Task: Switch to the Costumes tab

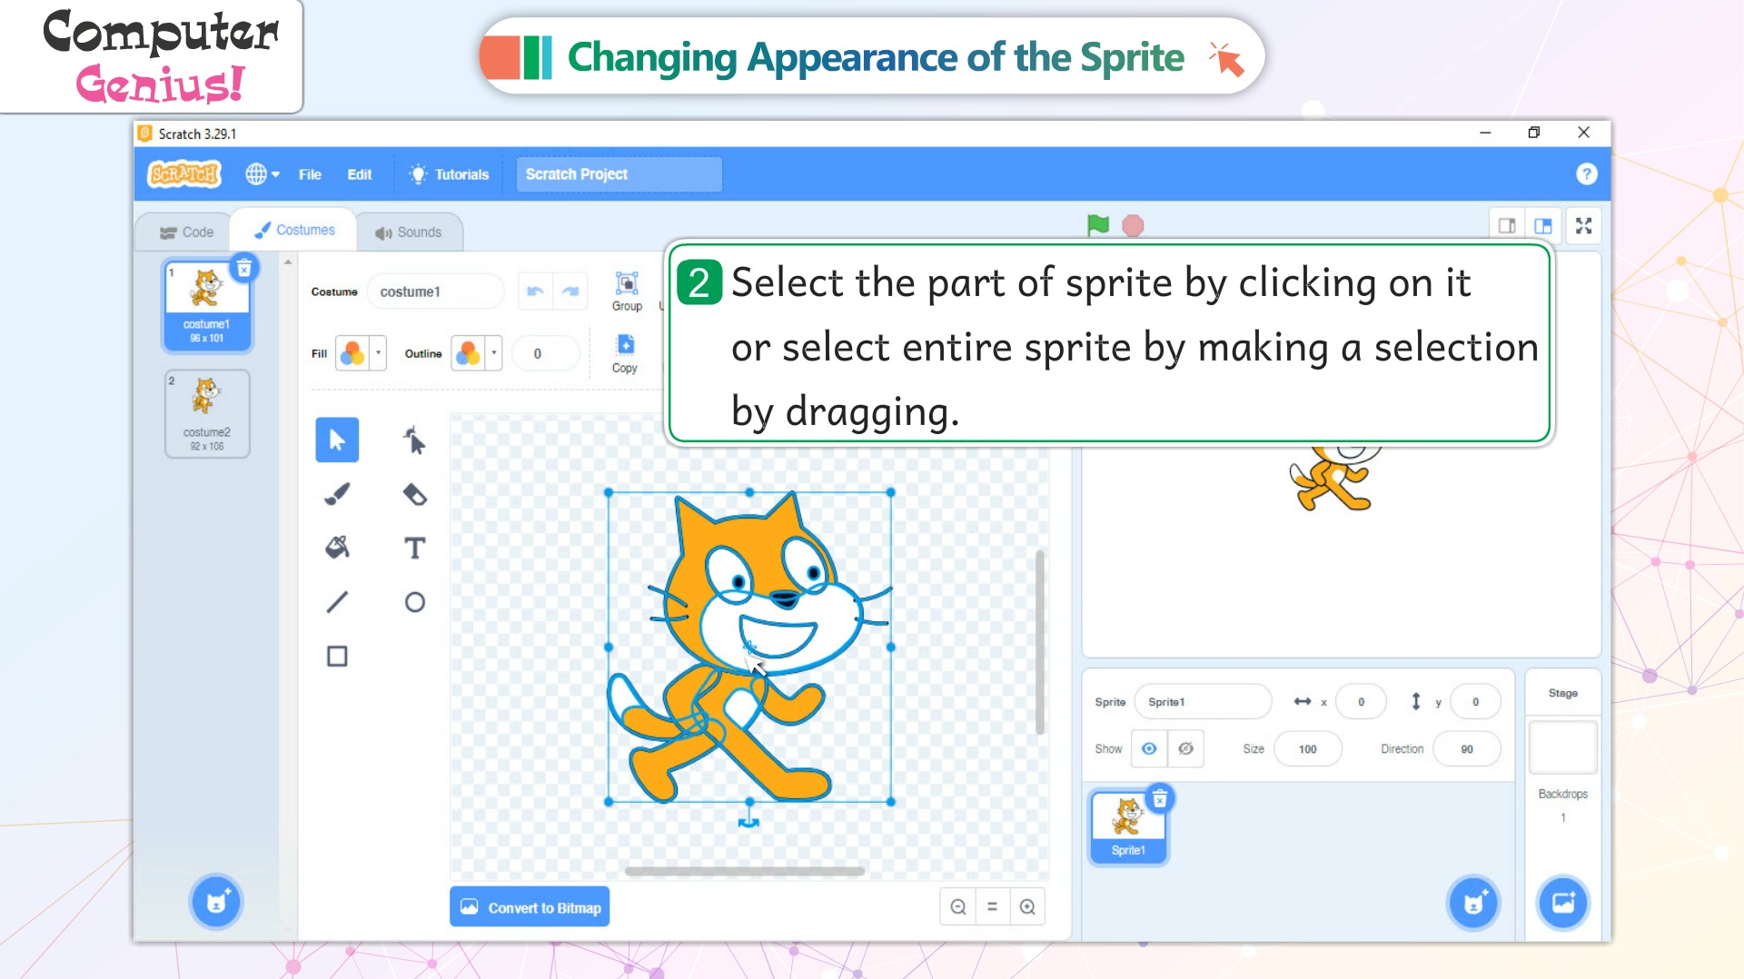Action: point(294,231)
